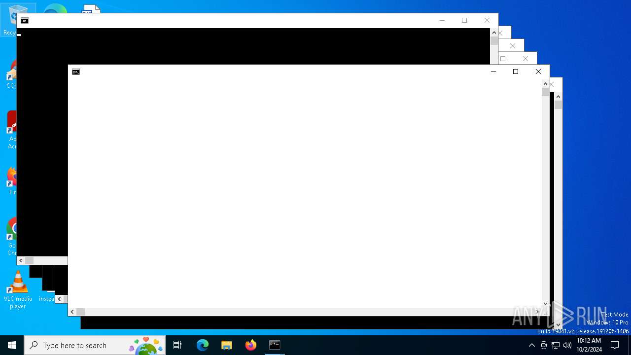This screenshot has height=355, width=631.
Task: Launch Firefox from the taskbar
Action: (251, 345)
